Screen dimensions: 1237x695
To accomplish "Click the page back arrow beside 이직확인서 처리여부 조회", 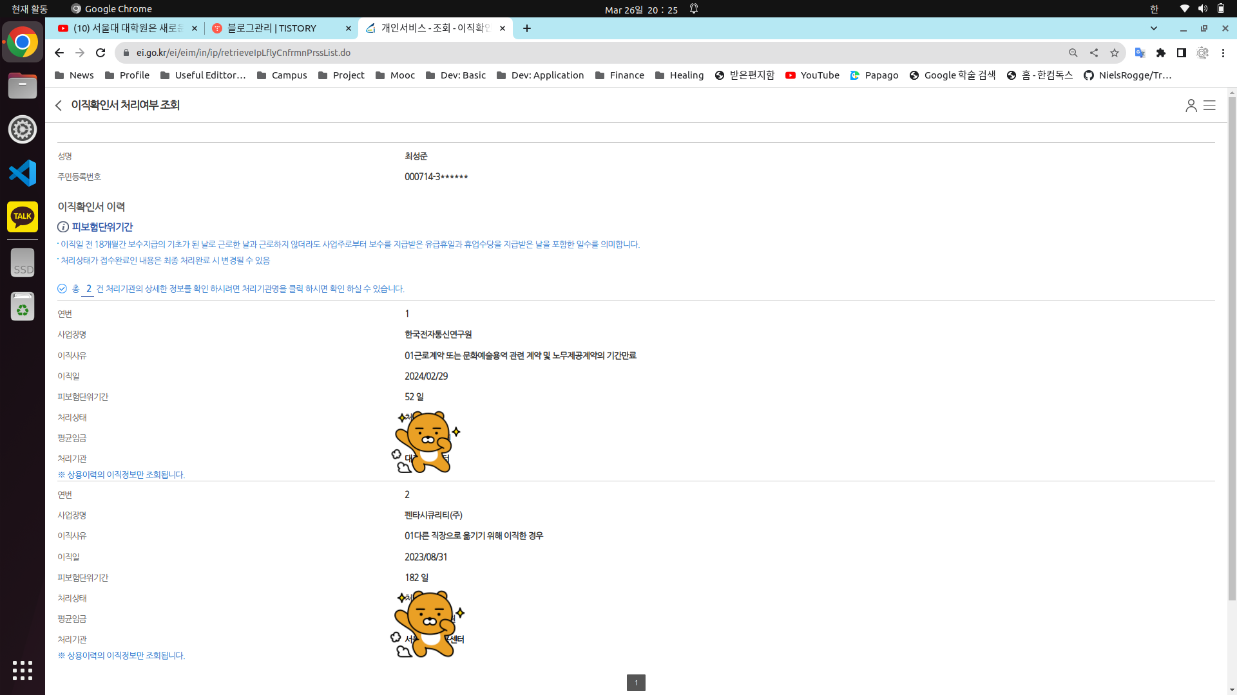I will click(x=59, y=105).
